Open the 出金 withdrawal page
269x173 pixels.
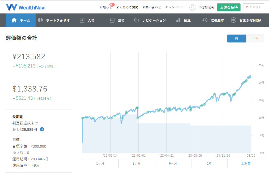[x=117, y=20]
